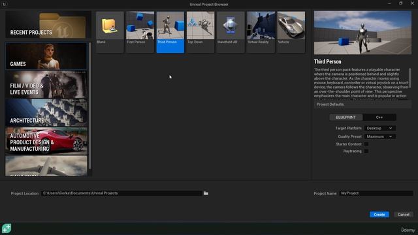
Task: Open Quality Preset dropdown
Action: (379, 136)
